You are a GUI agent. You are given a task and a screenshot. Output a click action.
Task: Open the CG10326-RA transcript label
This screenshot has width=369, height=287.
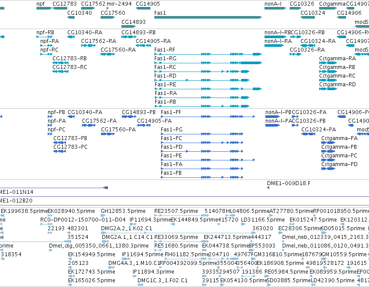(x=307, y=49)
